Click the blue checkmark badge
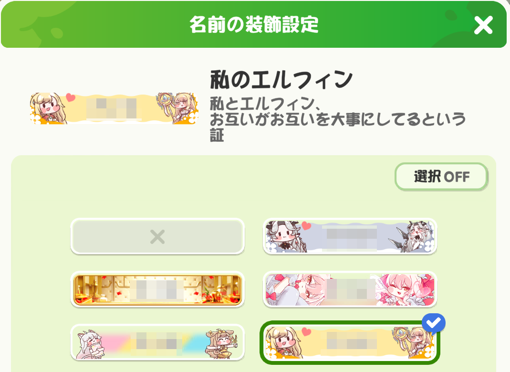Image resolution: width=510 pixels, height=372 pixels. (x=433, y=323)
